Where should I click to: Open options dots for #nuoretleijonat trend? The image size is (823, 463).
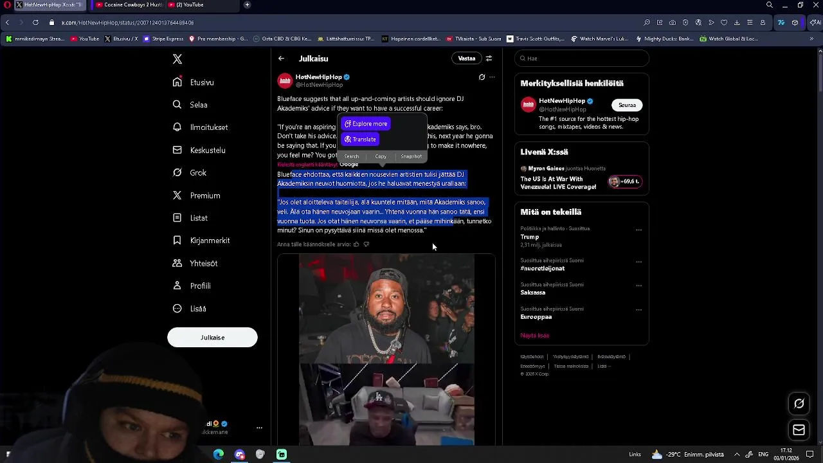point(638,262)
